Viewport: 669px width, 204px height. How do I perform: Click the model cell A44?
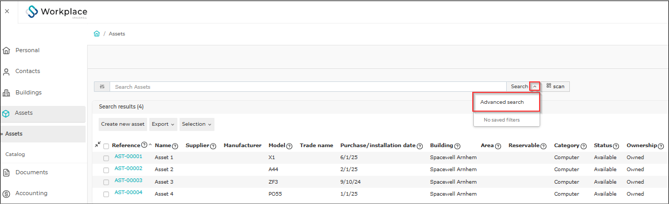[273, 170]
